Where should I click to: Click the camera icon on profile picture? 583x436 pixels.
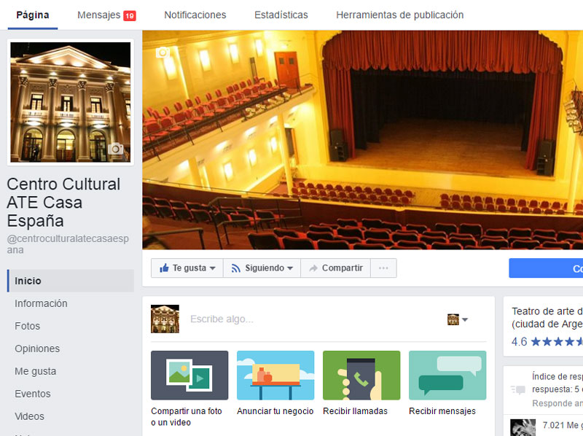pos(115,149)
